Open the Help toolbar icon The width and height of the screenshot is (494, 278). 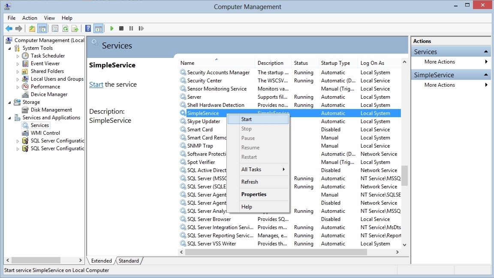click(x=88, y=28)
